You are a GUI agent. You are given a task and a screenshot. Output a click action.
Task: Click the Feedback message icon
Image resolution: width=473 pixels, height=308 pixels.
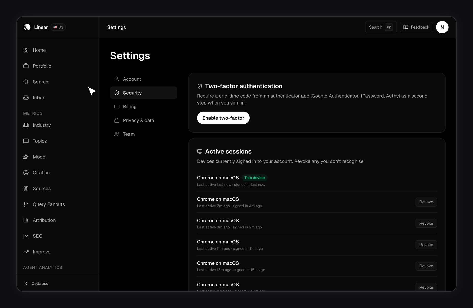pyautogui.click(x=406, y=27)
